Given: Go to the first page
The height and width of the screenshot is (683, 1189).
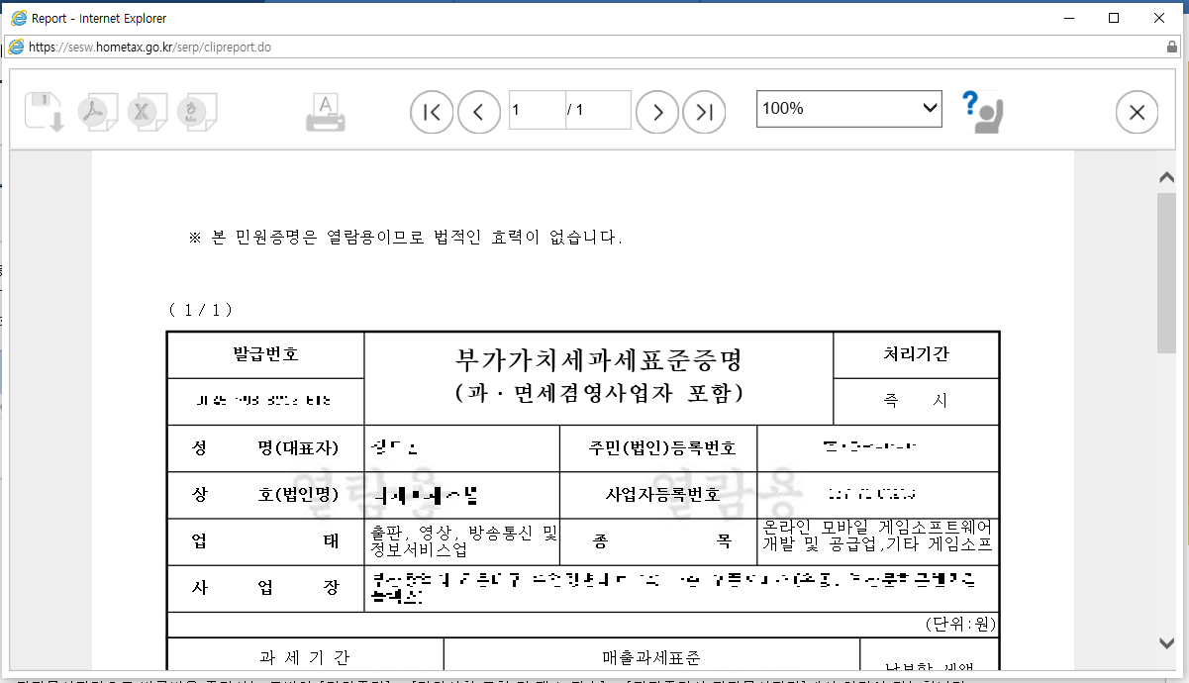Looking at the screenshot, I should click(x=432, y=112).
